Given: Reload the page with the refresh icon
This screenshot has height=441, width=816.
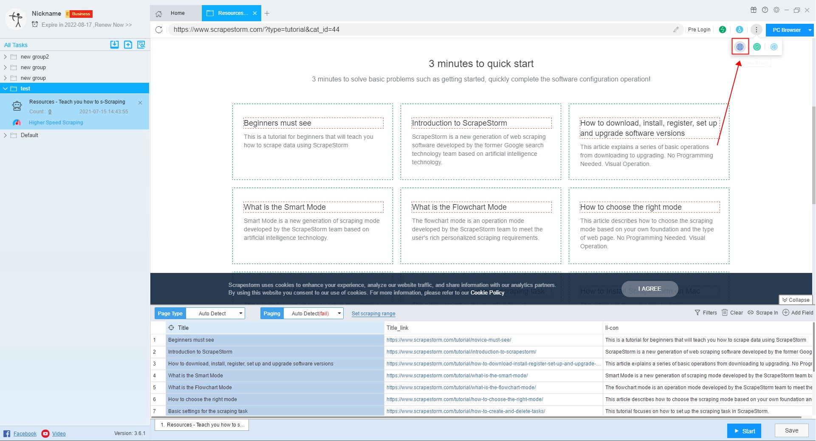Looking at the screenshot, I should click(159, 30).
